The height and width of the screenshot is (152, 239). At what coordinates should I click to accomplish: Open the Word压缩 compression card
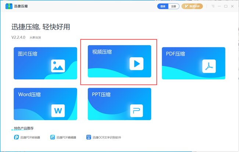tap(46, 104)
